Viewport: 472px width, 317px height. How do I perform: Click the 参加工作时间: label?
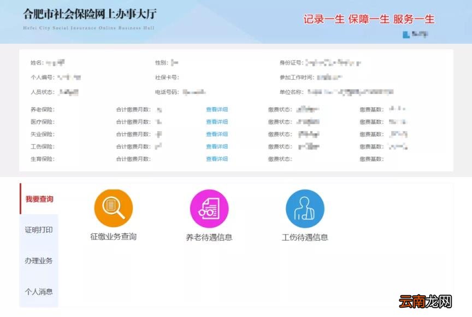297,78
